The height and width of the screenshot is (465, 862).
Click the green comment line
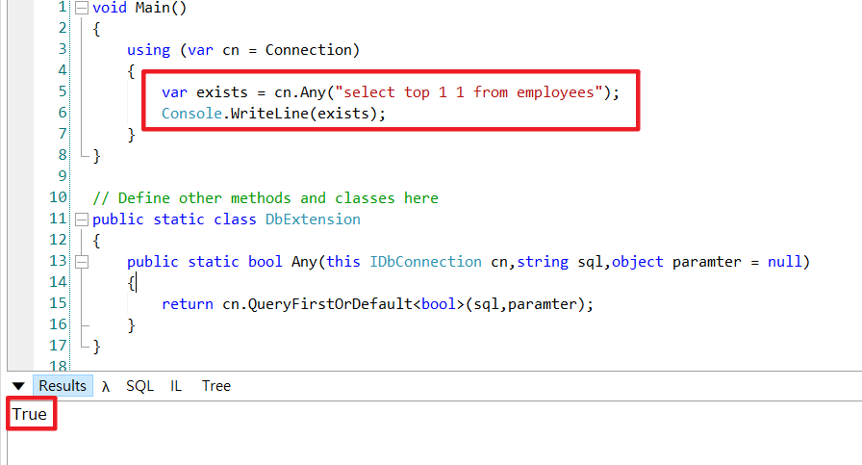pos(266,198)
